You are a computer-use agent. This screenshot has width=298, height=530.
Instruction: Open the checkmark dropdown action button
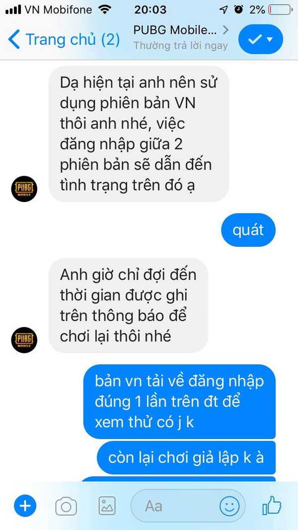[x=261, y=39]
